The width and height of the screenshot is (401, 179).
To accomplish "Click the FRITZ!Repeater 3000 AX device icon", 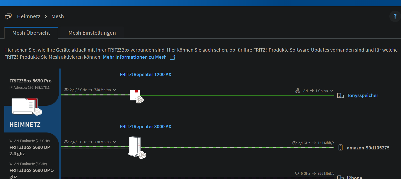I will tap(137, 147).
